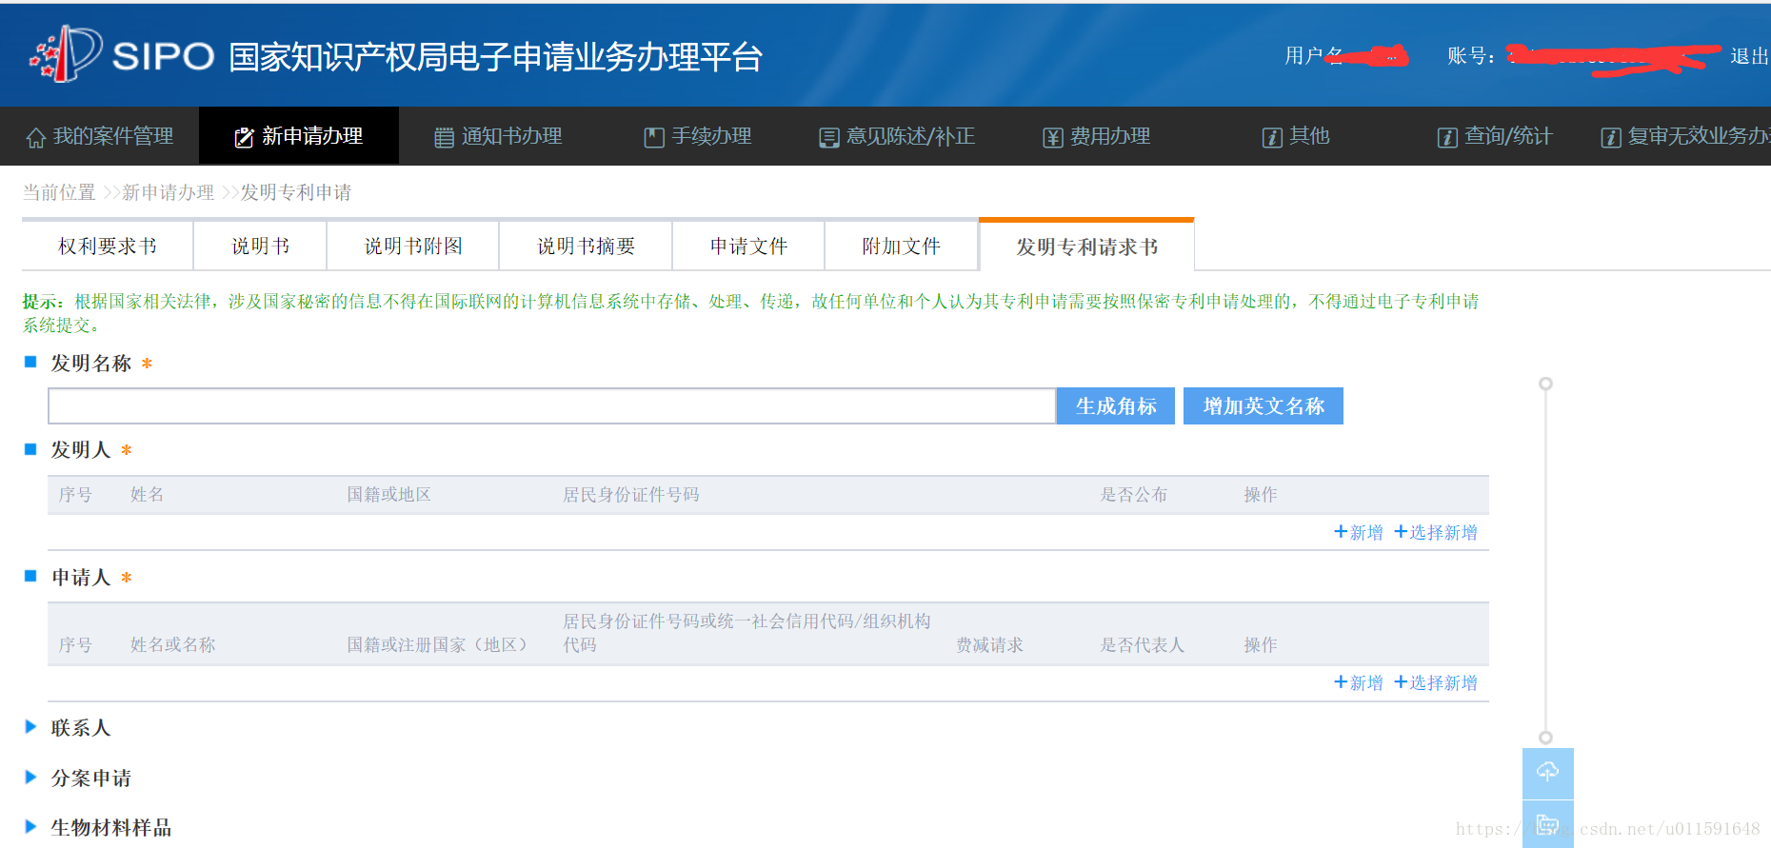This screenshot has width=1771, height=848.
Task: Switch to 说明书附图 tab
Action: pos(413,247)
